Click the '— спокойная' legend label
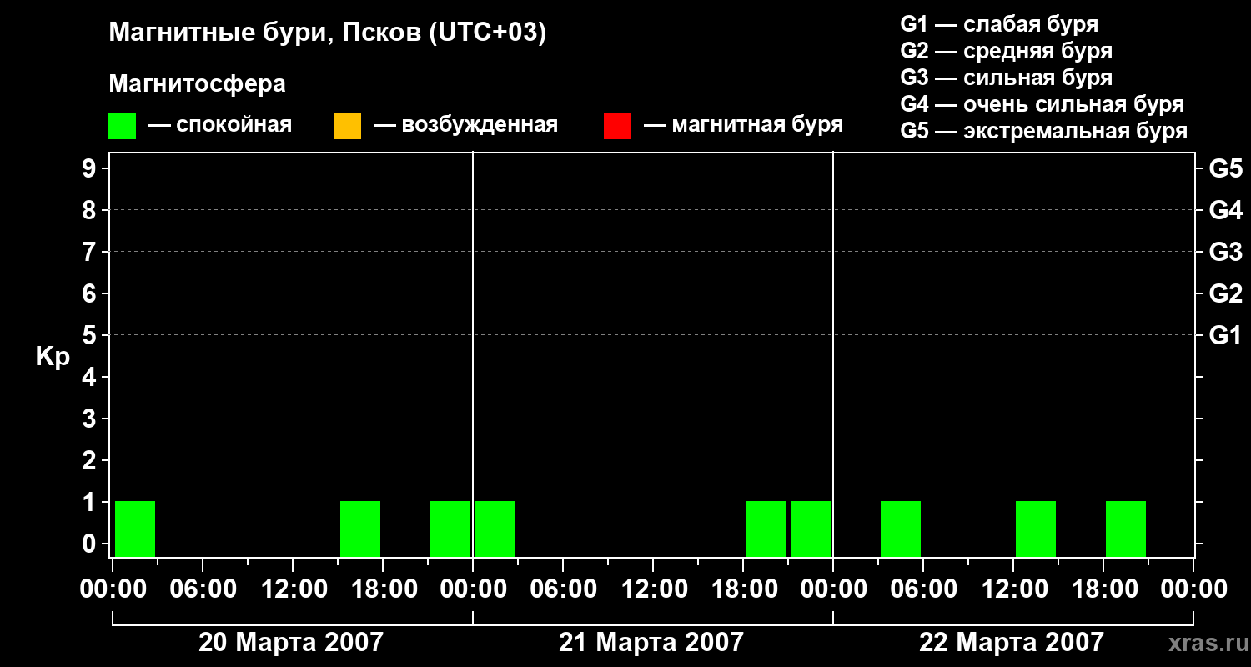1251x667 pixels. coord(220,125)
